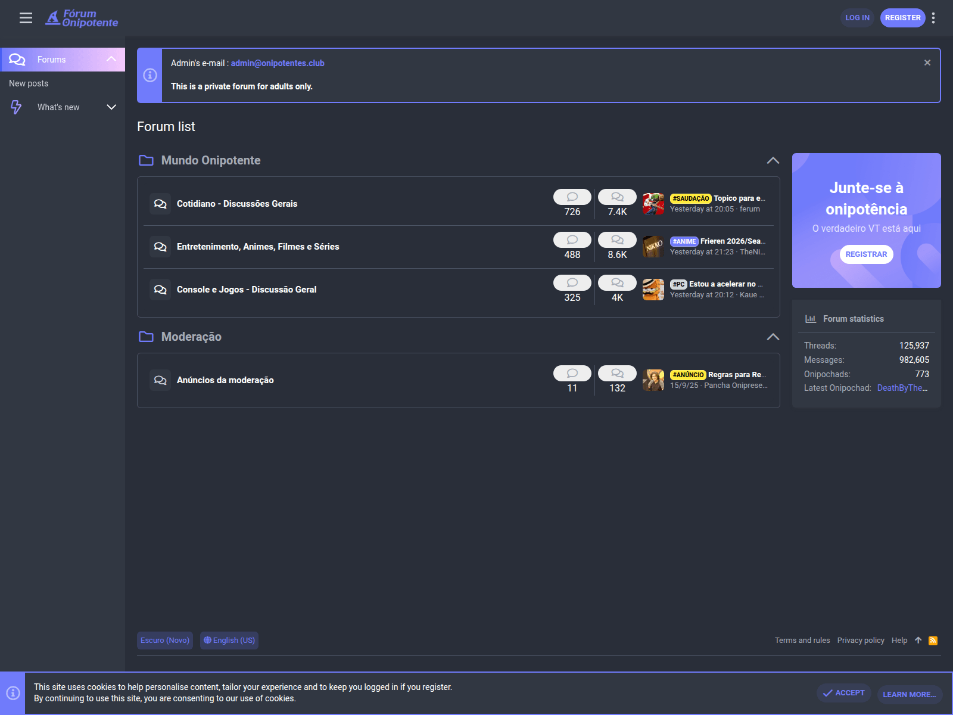Open the three-dot more options menu
This screenshot has width=953, height=715.
pyautogui.click(x=933, y=18)
